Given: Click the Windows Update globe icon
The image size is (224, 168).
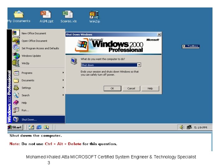Looking at the screenshot, I should tap(16, 56).
